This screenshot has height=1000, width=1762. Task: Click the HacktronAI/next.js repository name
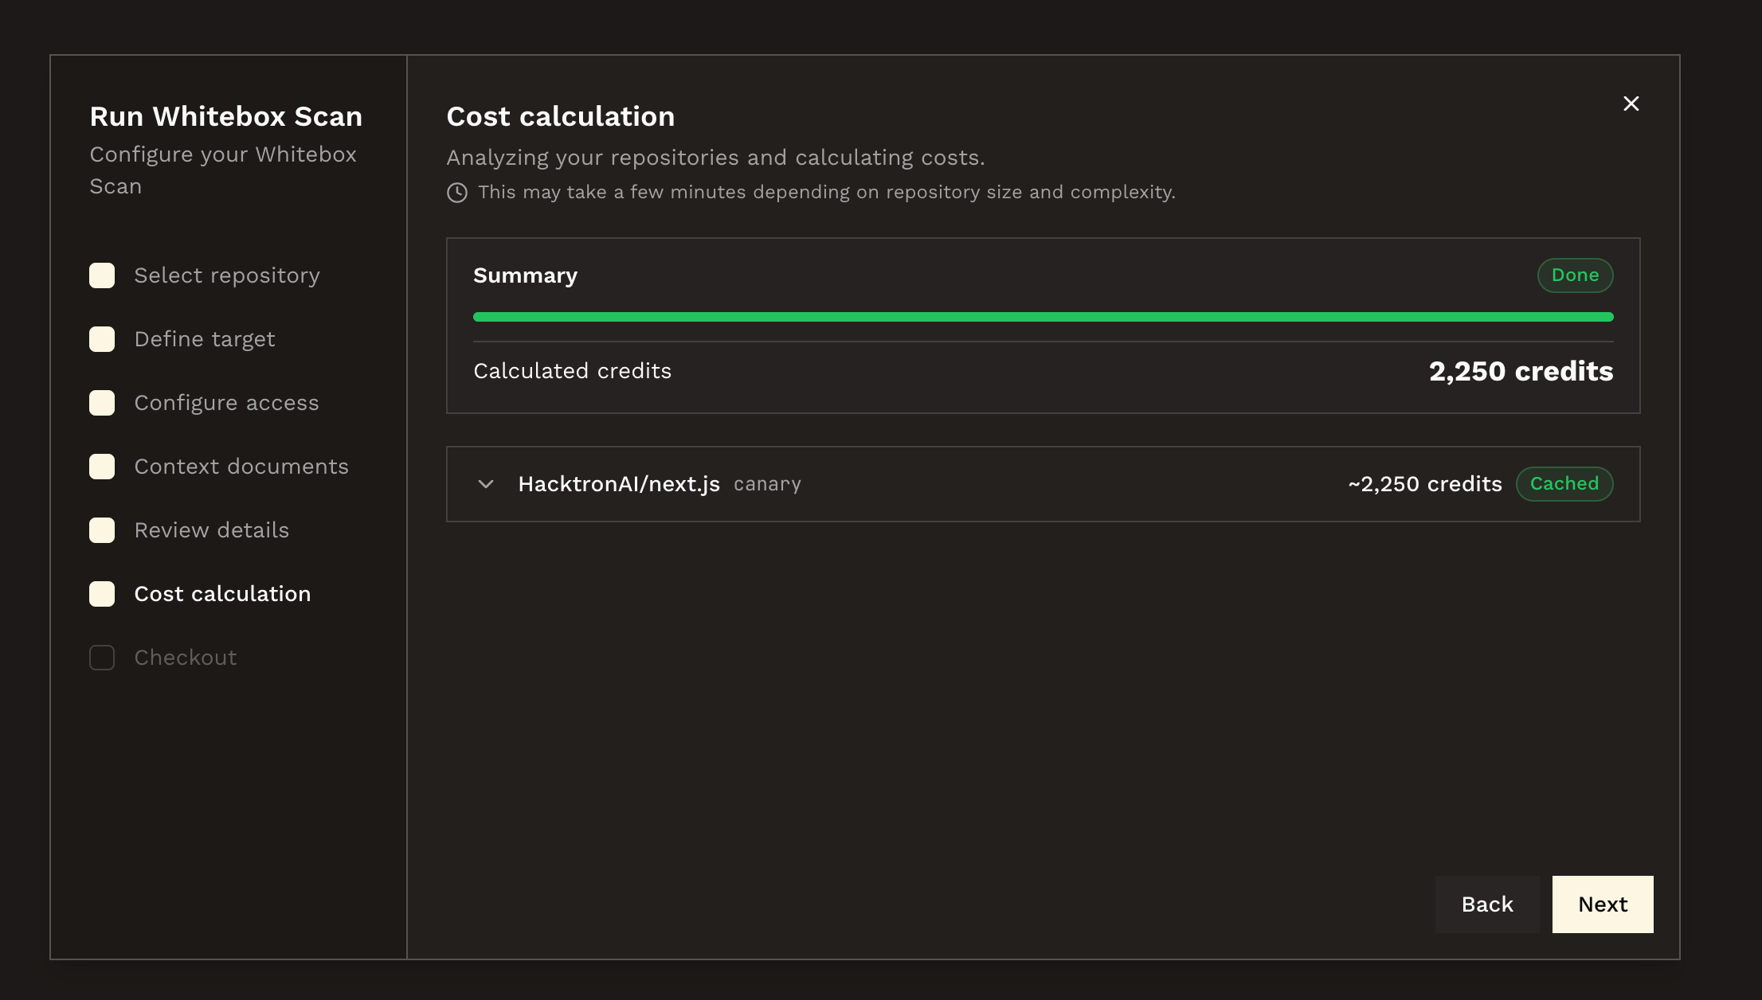(619, 484)
